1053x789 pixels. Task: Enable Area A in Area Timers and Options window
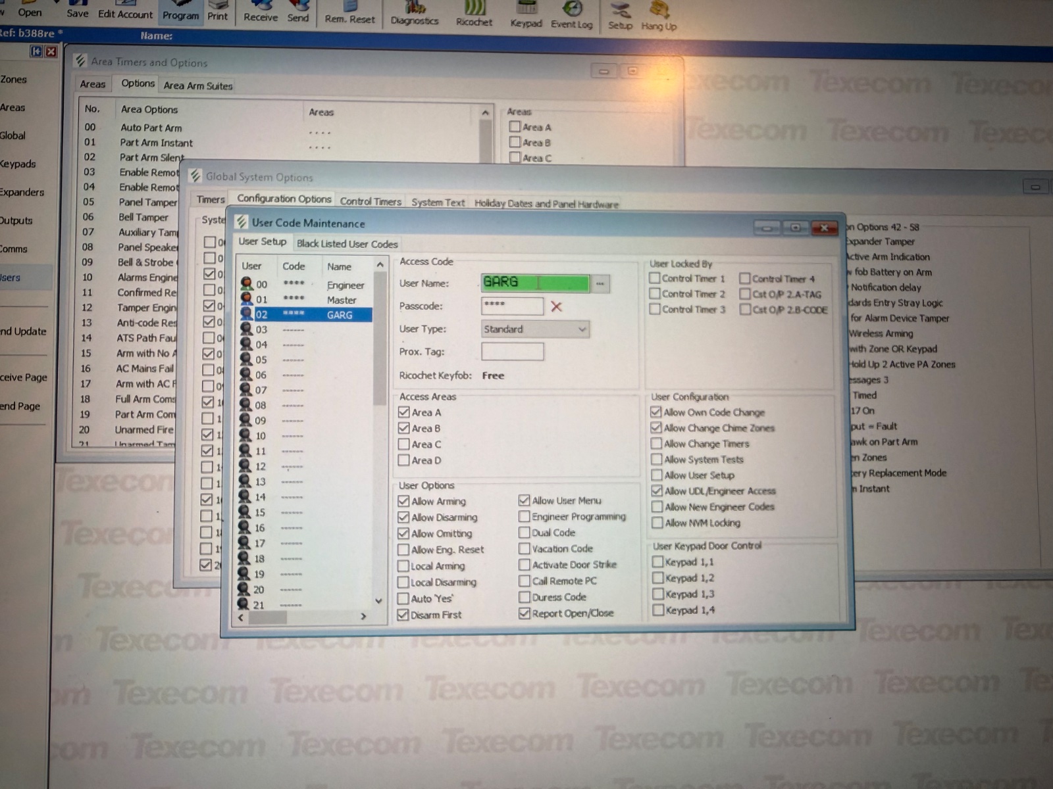coord(515,127)
